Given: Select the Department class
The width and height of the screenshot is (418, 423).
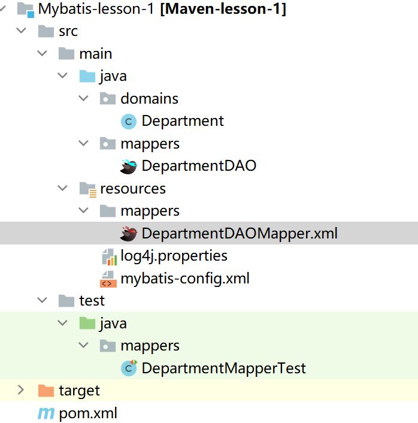Looking at the screenshot, I should tap(183, 121).
